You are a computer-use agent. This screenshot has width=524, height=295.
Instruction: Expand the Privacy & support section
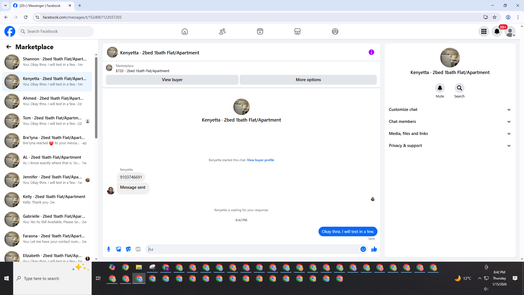pyautogui.click(x=449, y=146)
